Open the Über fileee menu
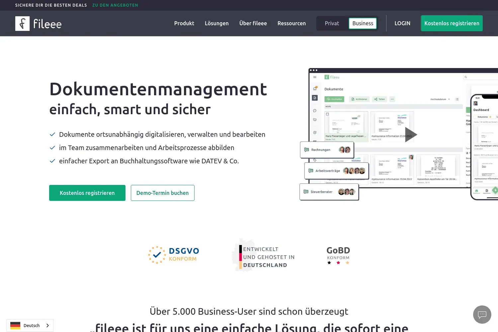Image resolution: width=498 pixels, height=332 pixels. click(x=253, y=23)
